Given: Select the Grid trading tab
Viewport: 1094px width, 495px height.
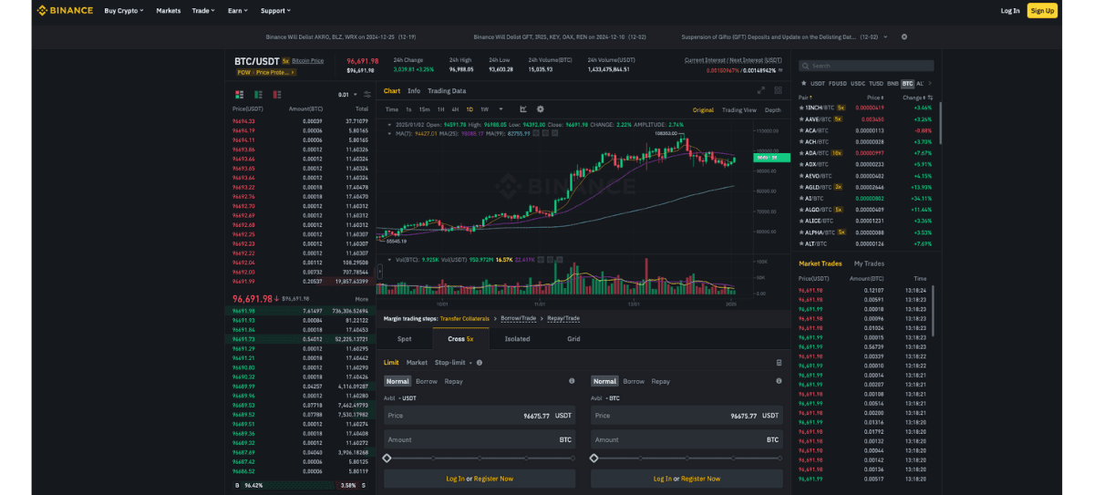Looking at the screenshot, I should [x=573, y=338].
